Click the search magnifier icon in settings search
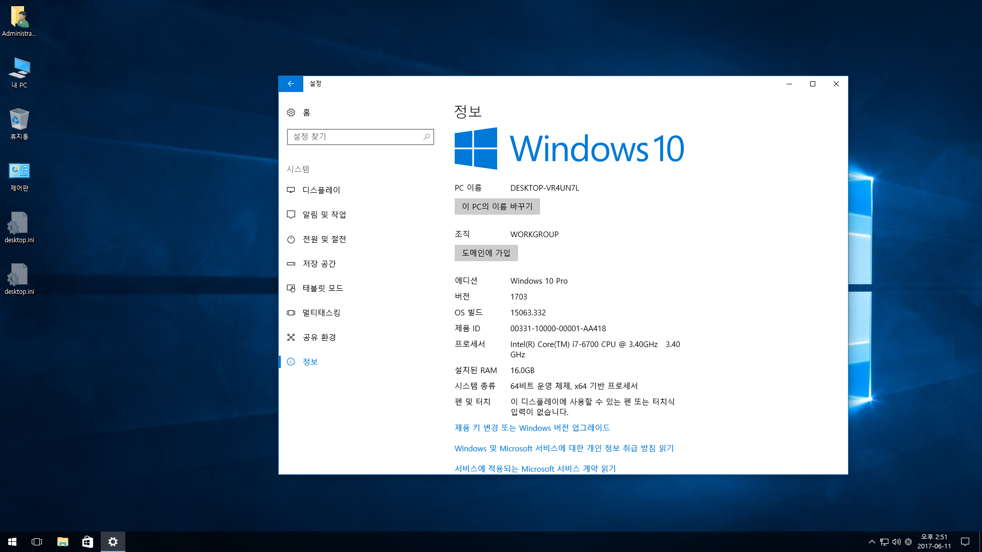The height and width of the screenshot is (552, 982). tap(426, 137)
